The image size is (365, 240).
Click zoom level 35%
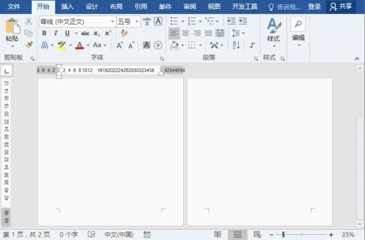click(x=348, y=235)
